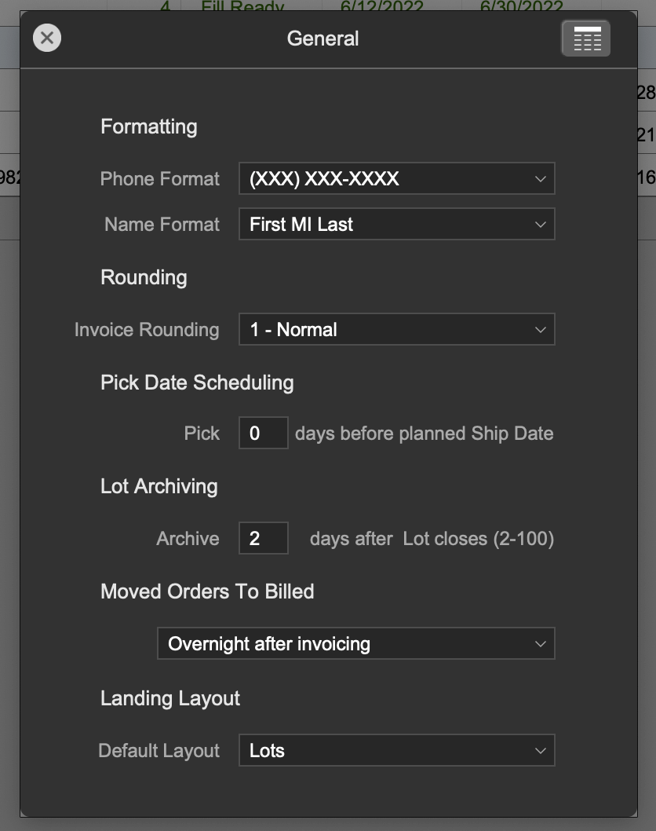Expand the Name Format dropdown
Screen dimensions: 656x831
(x=396, y=225)
